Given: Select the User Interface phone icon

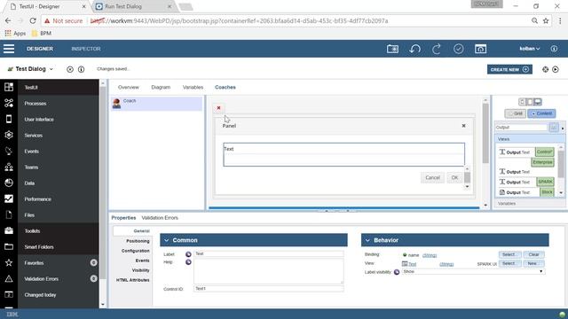Looking at the screenshot, I should tap(9, 119).
